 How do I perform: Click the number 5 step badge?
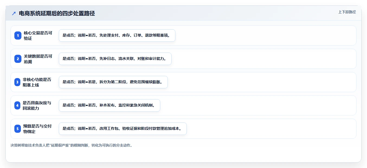pyautogui.click(x=18, y=129)
